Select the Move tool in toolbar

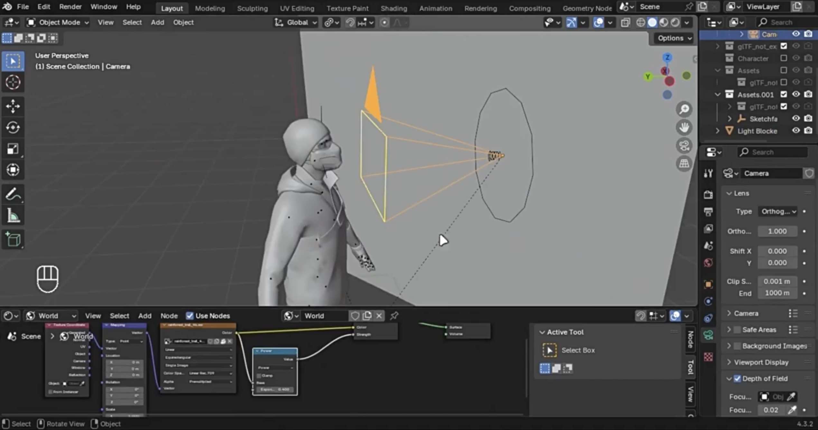[13, 106]
